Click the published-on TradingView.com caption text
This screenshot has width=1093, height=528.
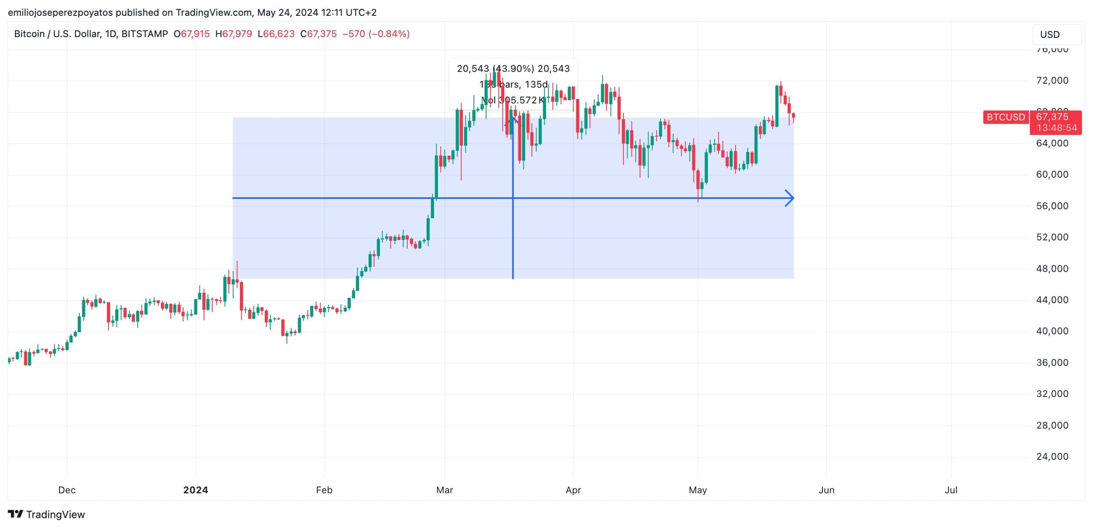click(x=192, y=12)
